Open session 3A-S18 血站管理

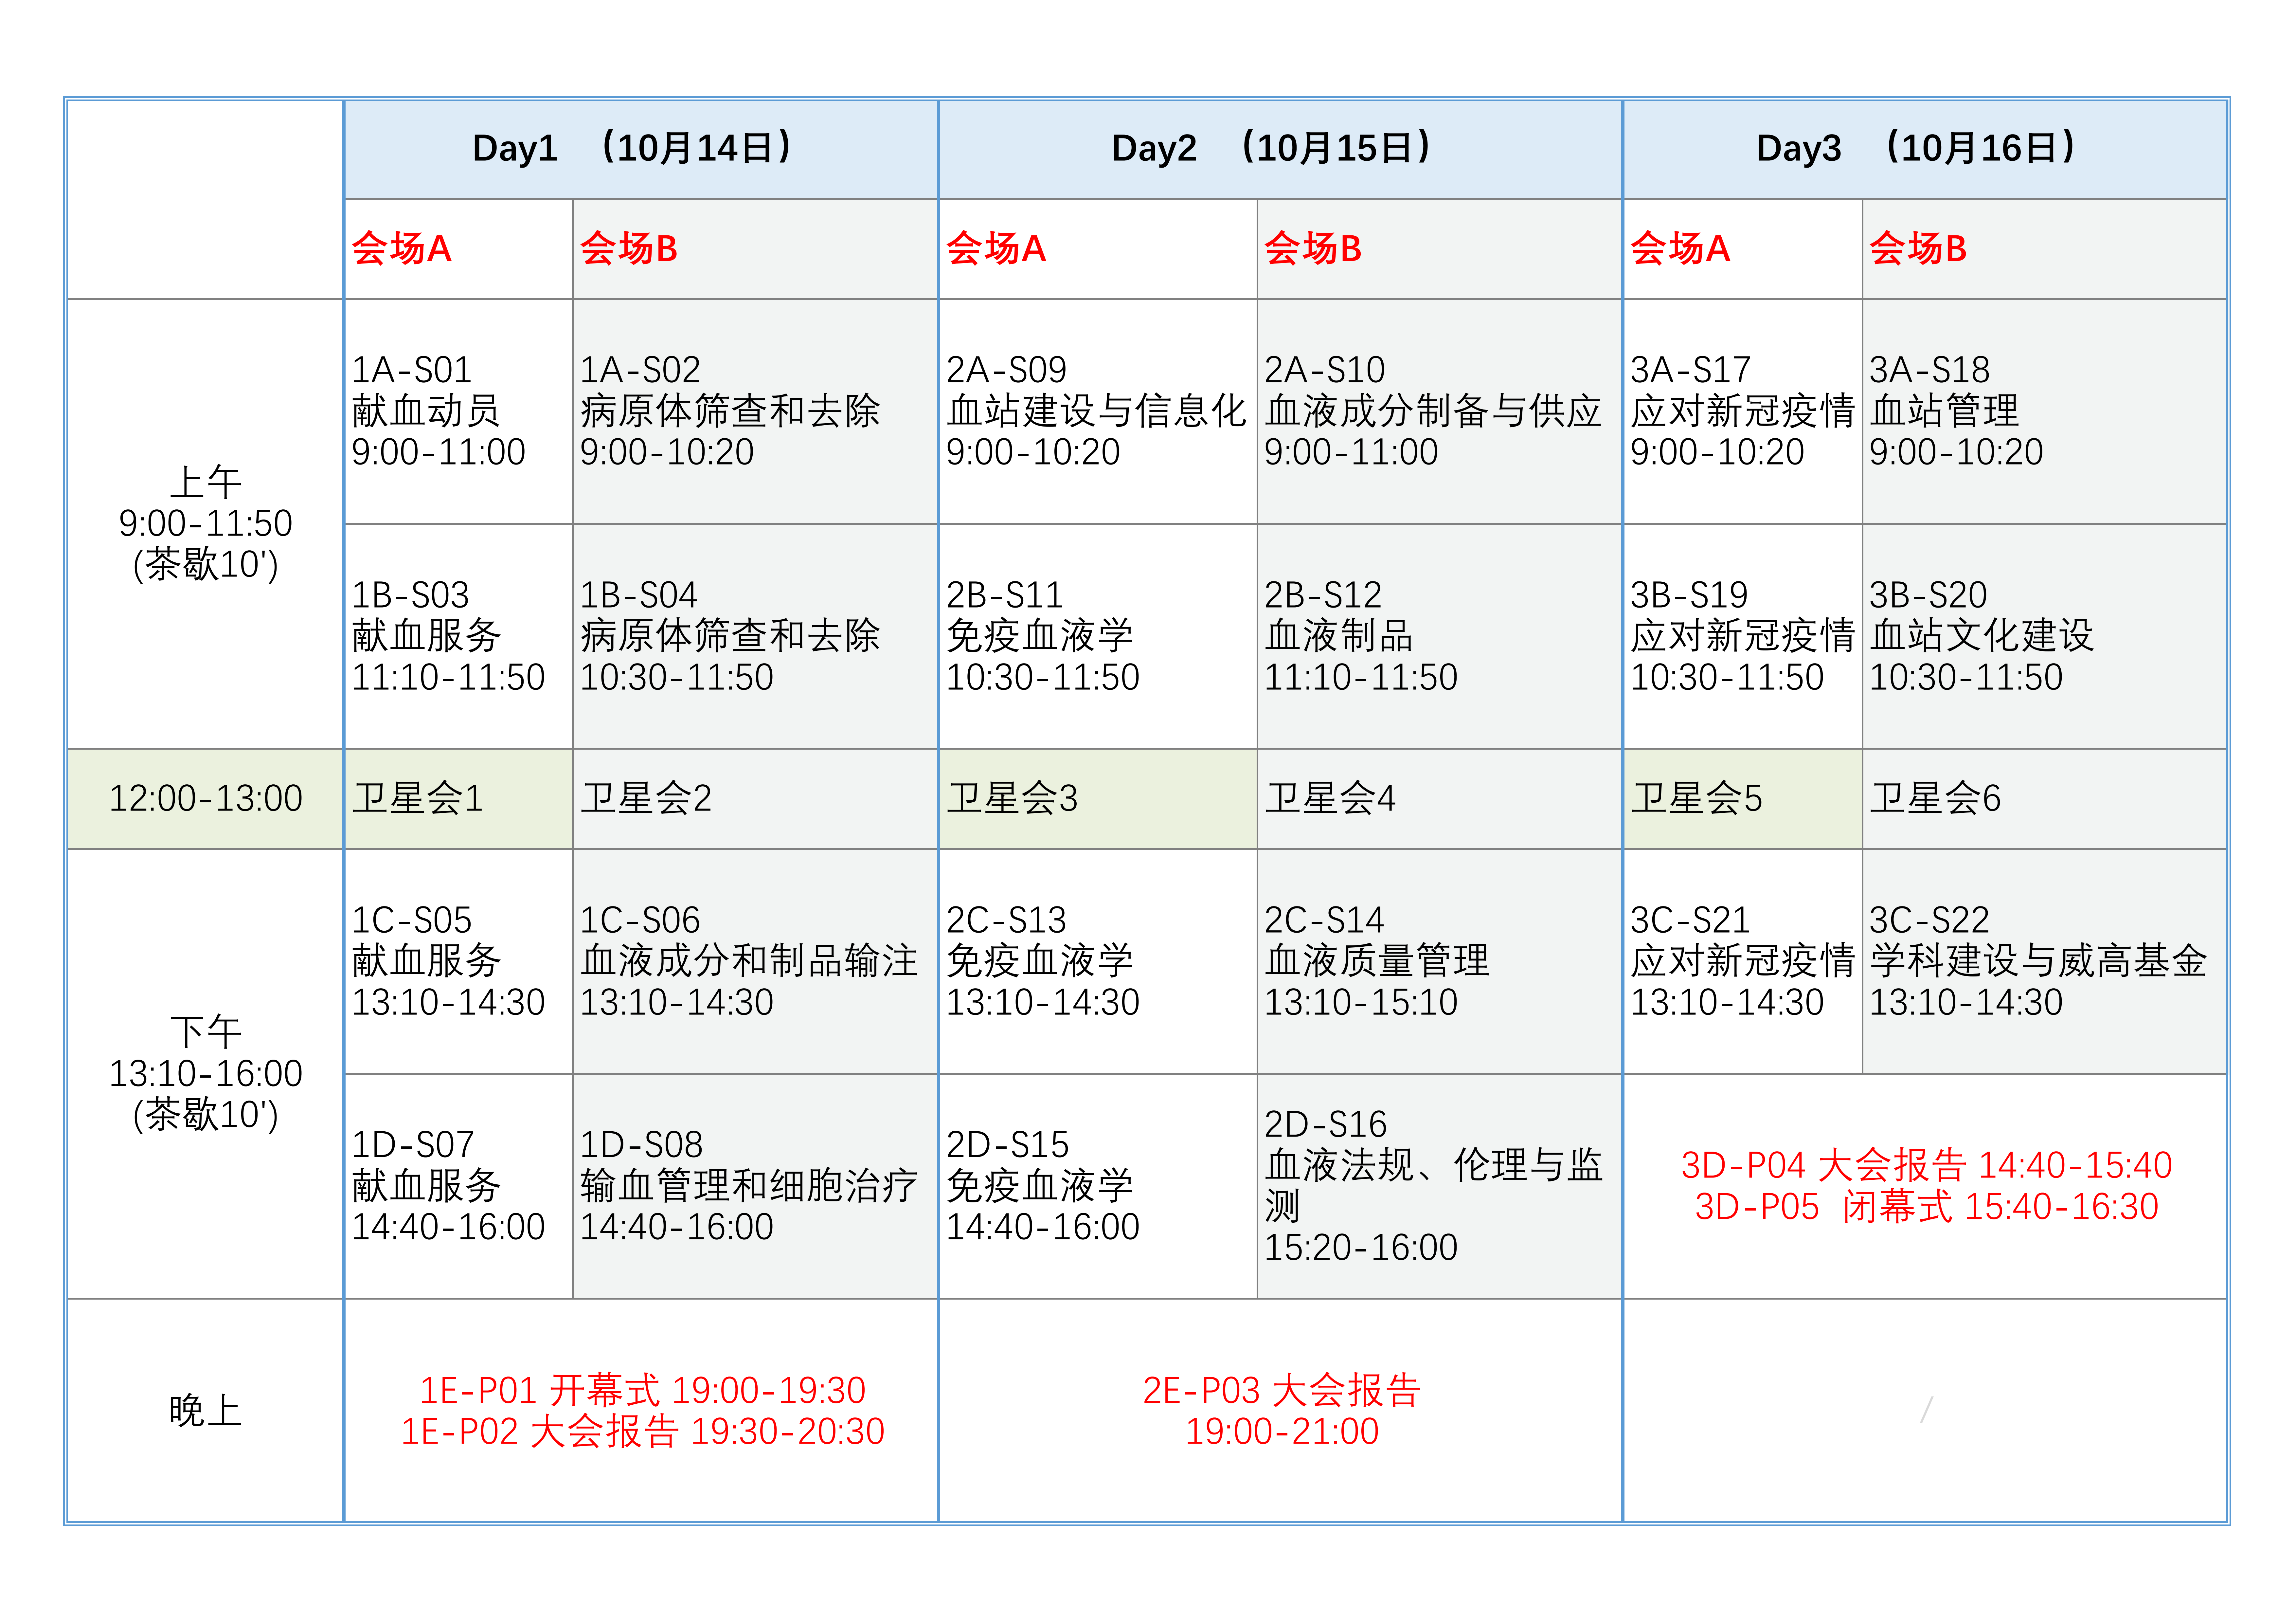coord(2045,411)
